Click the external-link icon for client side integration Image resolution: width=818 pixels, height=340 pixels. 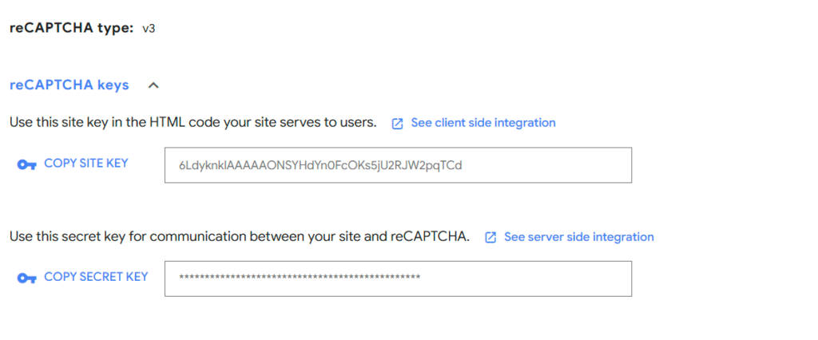click(397, 124)
